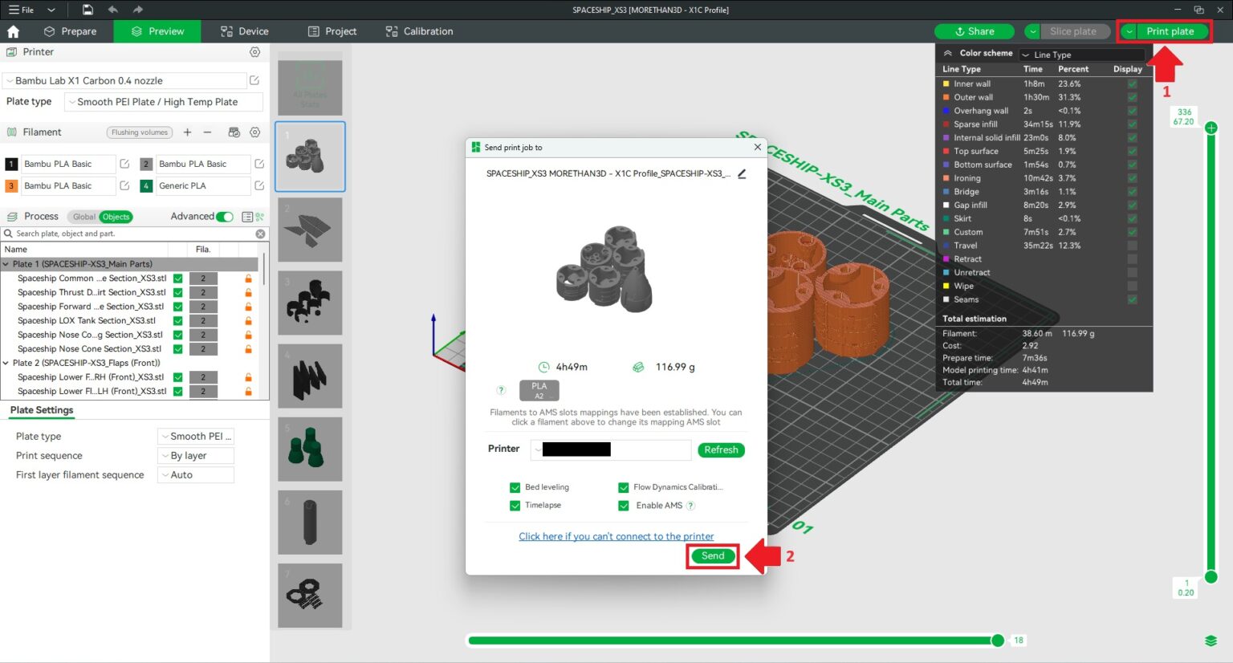Viewport: 1233px width, 663px height.
Task: Open the Filament settings gear icon
Action: point(254,132)
